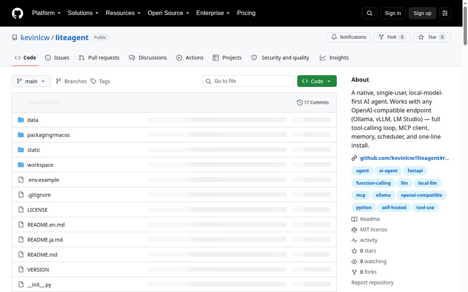Click the link chain icon in About
This screenshot has width=468, height=292.
pyautogui.click(x=354, y=158)
